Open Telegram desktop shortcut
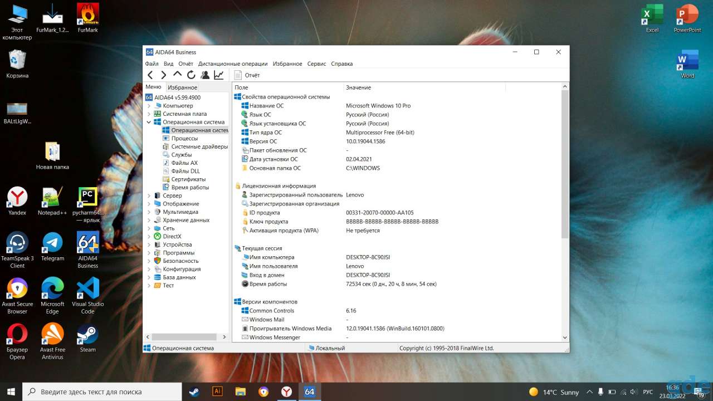713x401 pixels. pos(52,246)
